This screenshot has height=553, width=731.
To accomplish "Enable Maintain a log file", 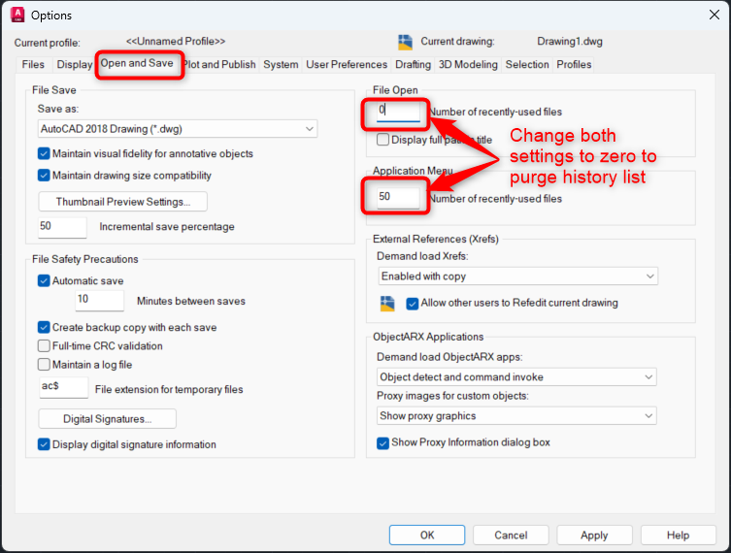I will (44, 365).
